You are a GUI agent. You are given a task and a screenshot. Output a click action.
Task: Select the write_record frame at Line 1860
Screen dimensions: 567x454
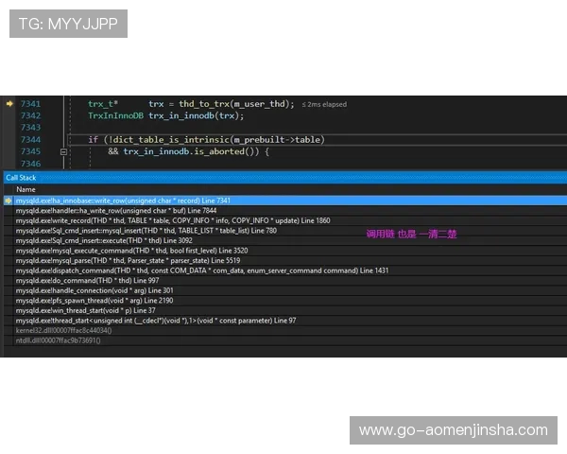pyautogui.click(x=170, y=220)
